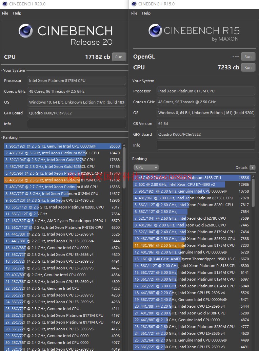259x351 pixels.
Task: Select R20 rank 12 Ryzen Threadripper 1950X
Action: [63, 220]
